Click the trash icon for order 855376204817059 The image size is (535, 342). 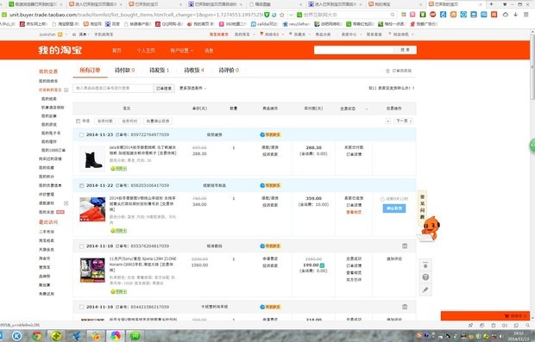(405, 246)
